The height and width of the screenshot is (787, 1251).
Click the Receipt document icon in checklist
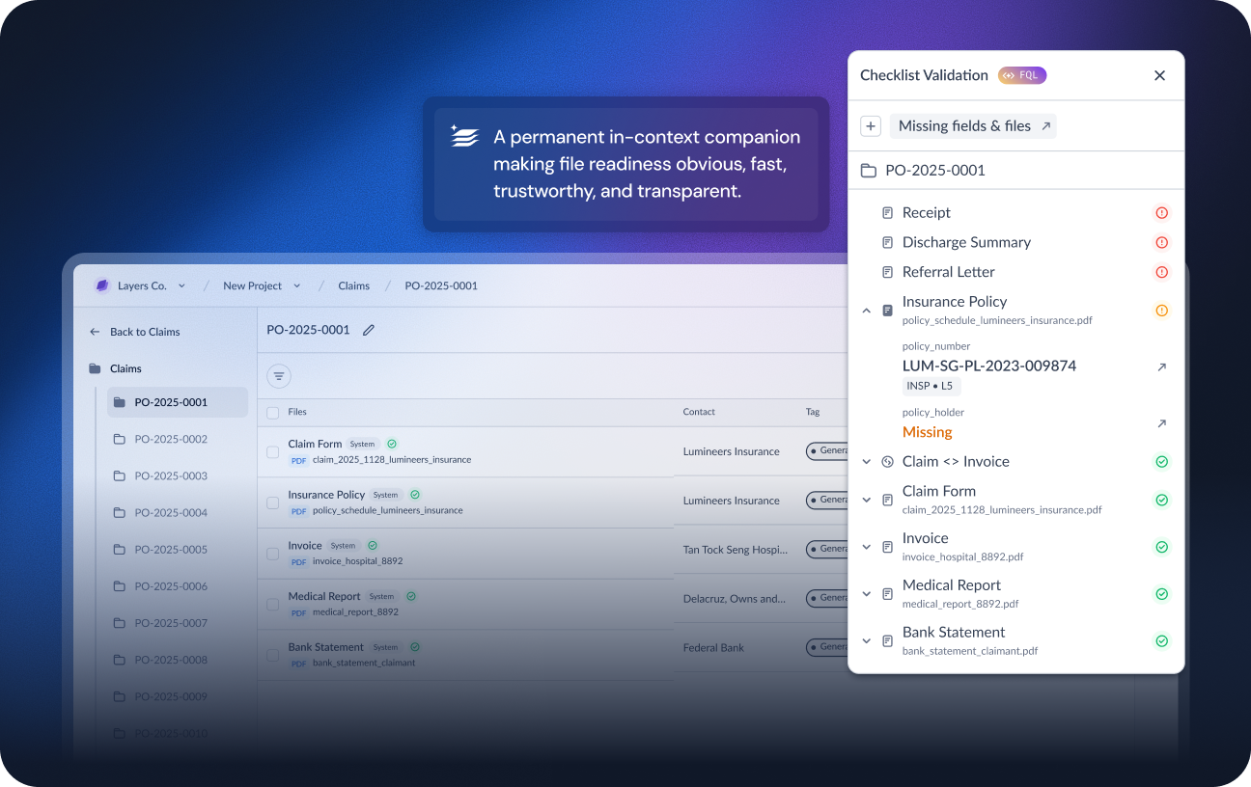point(888,213)
